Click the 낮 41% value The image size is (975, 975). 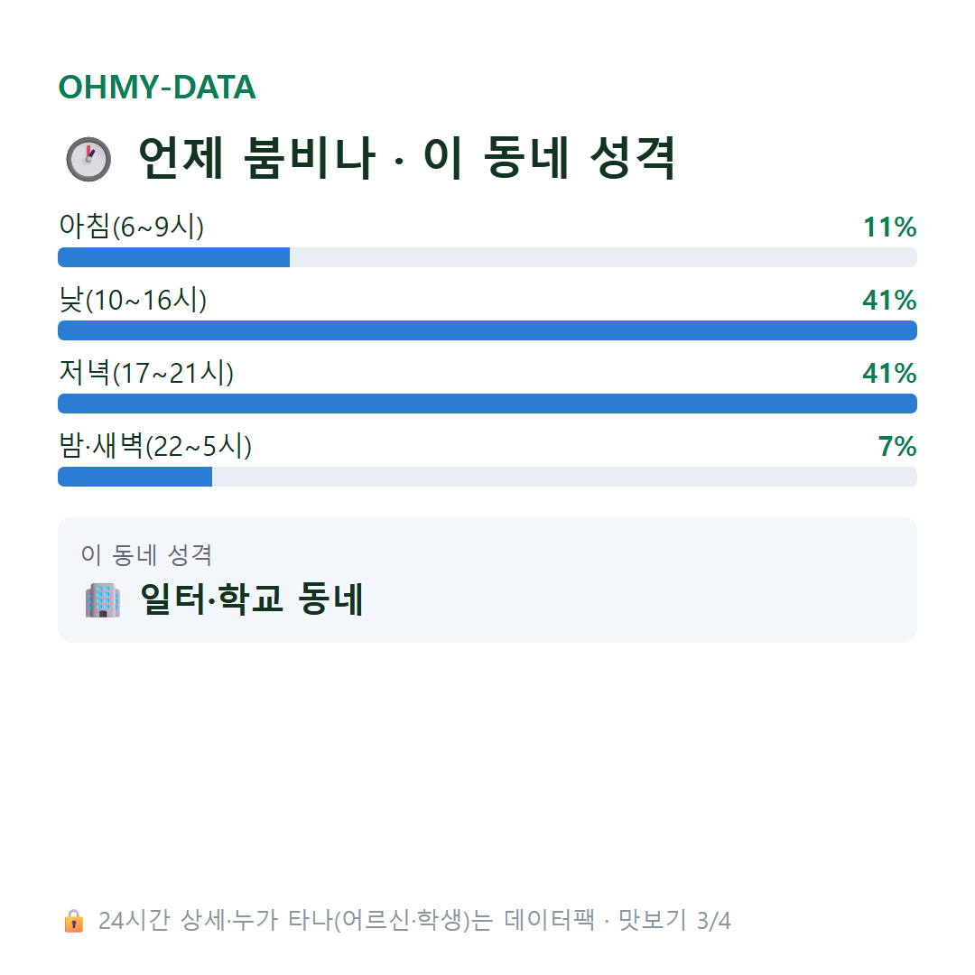click(x=889, y=301)
